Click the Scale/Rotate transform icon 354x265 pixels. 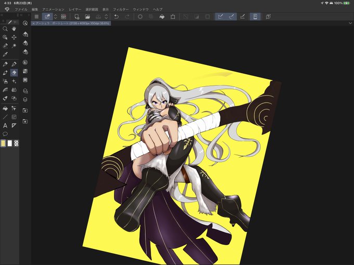(x=173, y=17)
